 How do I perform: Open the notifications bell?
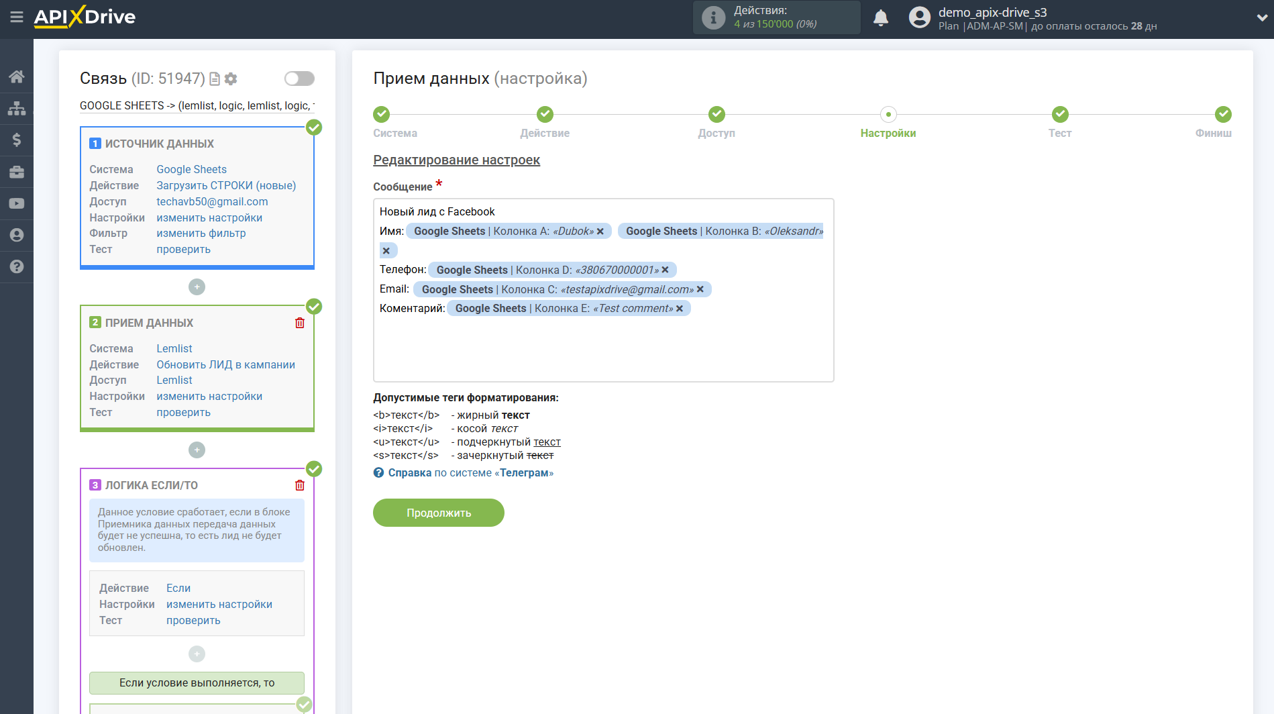coord(881,17)
